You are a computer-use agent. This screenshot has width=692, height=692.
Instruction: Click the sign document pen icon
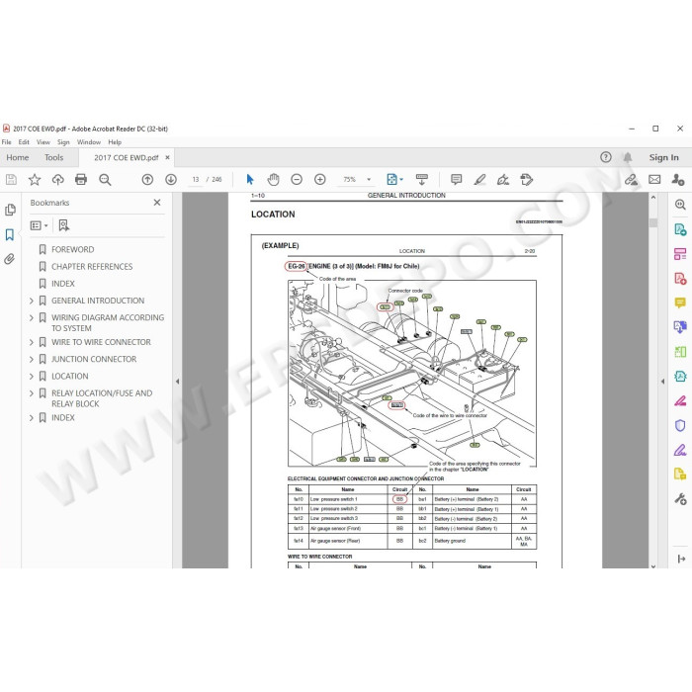503,180
